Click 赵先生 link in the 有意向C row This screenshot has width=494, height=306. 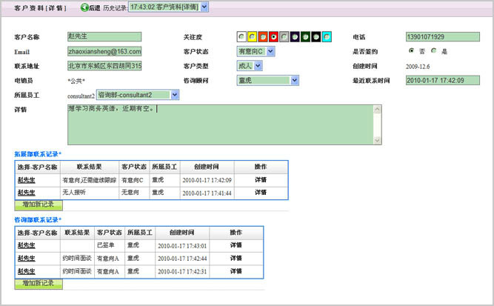(26, 179)
